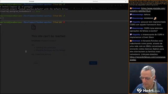Click the sad-page error icon in browser behind
168x94 pixels.
click(34, 27)
